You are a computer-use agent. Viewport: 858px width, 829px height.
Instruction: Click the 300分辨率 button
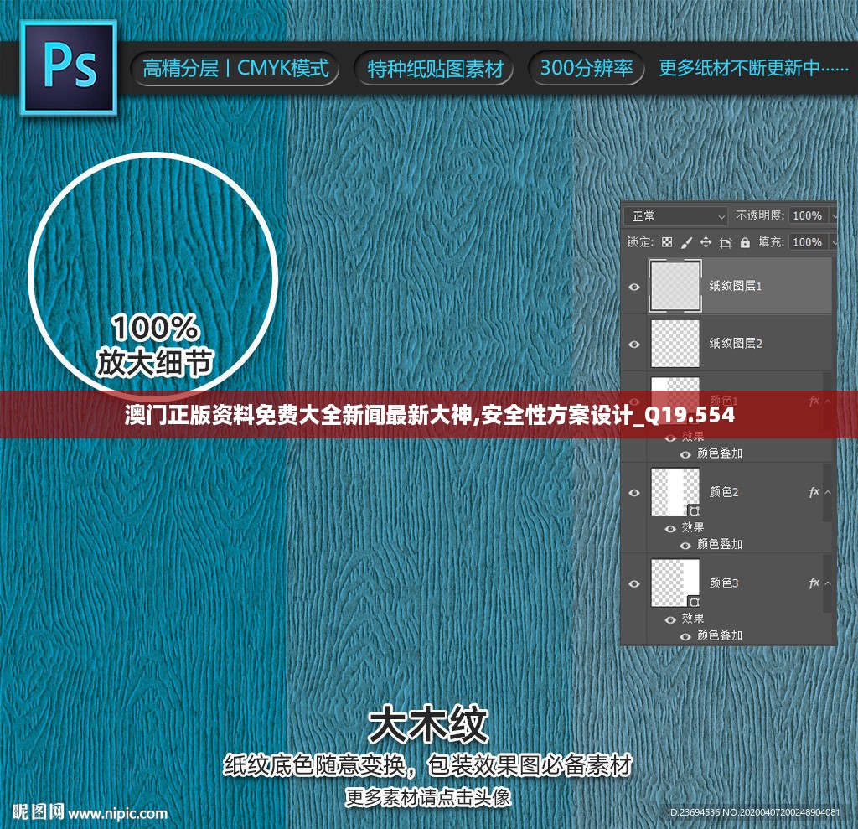586,68
